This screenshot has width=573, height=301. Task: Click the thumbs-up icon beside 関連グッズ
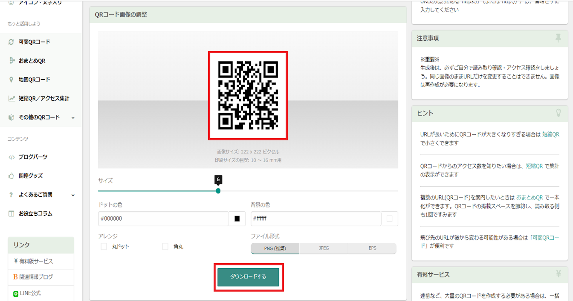11,176
